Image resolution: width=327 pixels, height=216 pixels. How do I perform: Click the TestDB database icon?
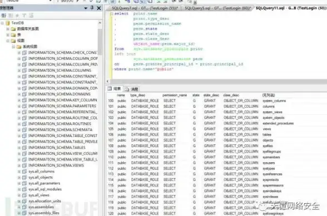point(8,23)
